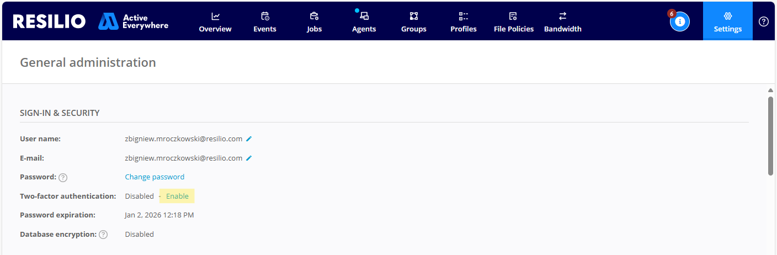This screenshot has height=255, width=777.
Task: Show Database encryption help tooltip icon
Action: coord(103,235)
